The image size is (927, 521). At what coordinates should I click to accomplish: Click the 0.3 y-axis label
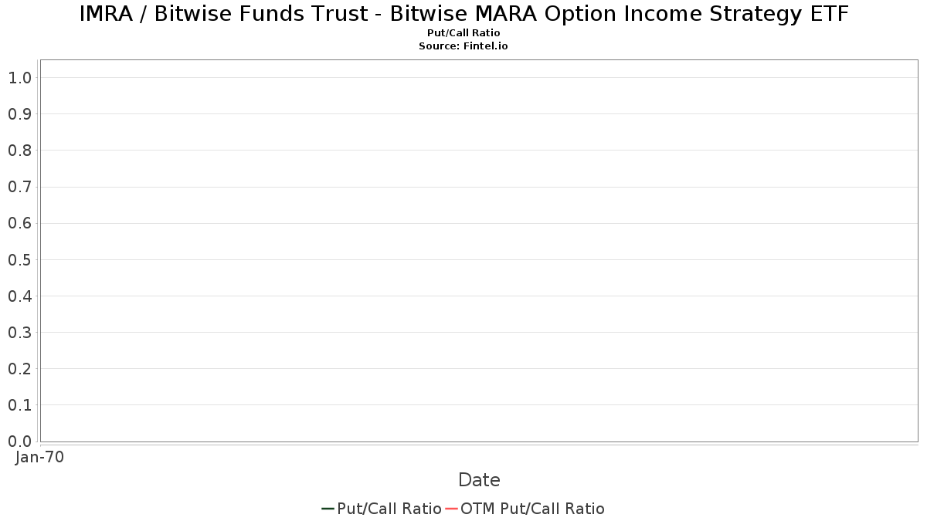pyautogui.click(x=19, y=332)
